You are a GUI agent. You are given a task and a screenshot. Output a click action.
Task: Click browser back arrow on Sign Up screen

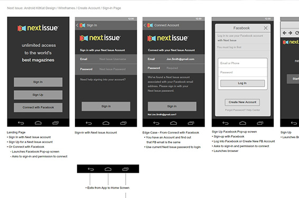(x=284, y=33)
